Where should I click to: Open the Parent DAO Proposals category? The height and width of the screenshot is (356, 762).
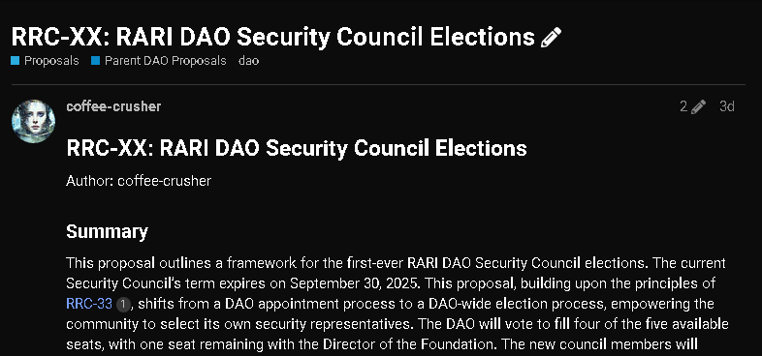(165, 61)
